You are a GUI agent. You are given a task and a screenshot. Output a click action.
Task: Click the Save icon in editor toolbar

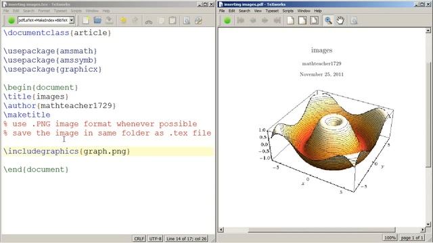tap(110, 20)
